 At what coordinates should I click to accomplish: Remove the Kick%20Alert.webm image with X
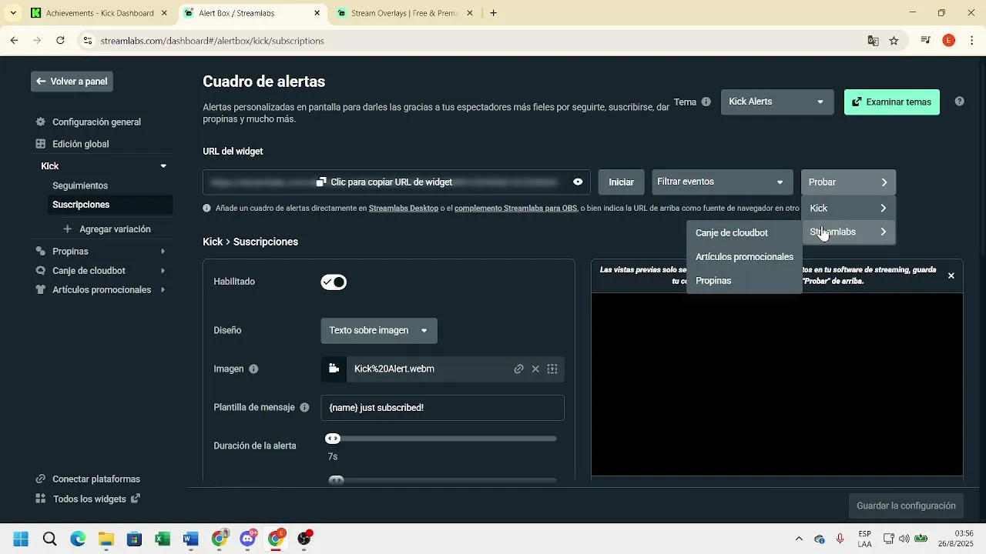click(x=535, y=369)
